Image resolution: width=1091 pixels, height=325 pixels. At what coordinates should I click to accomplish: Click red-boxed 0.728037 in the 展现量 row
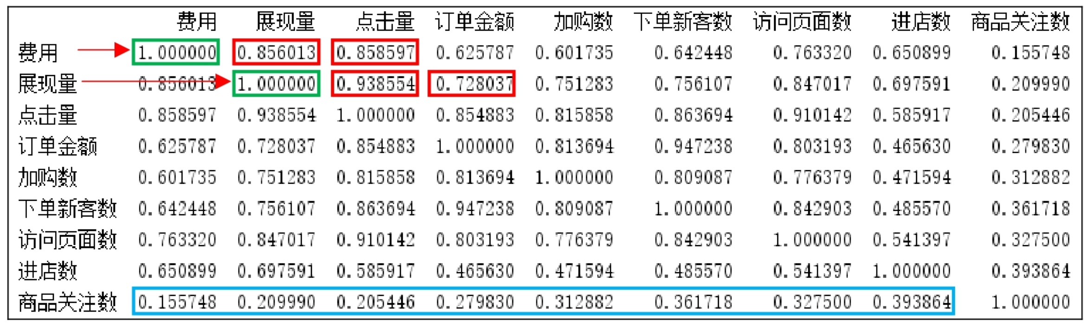pyautogui.click(x=472, y=84)
